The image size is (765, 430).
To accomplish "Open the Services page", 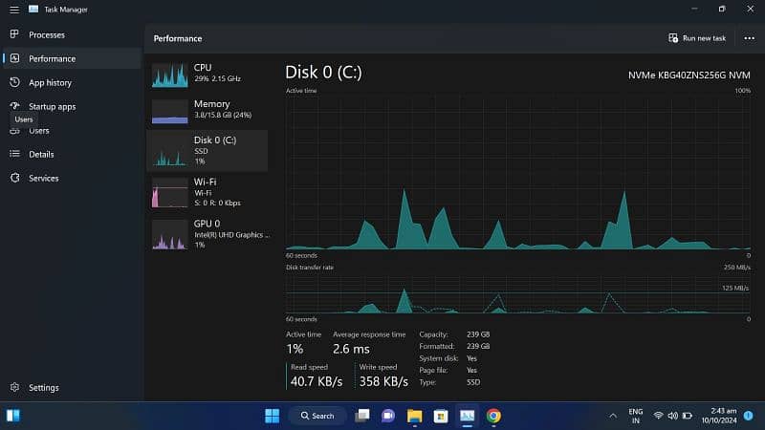I will coord(43,178).
